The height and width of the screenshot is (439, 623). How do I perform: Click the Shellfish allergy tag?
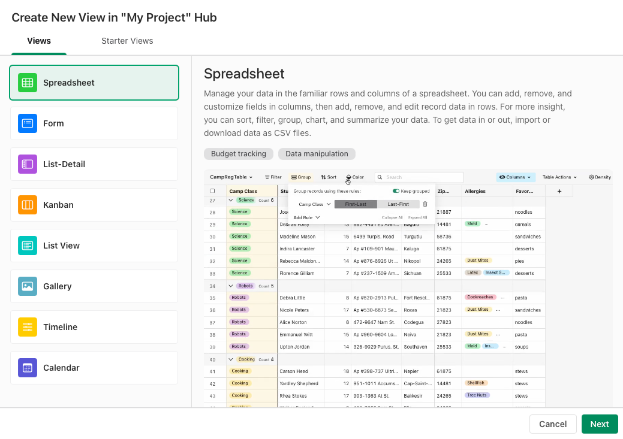(475, 383)
